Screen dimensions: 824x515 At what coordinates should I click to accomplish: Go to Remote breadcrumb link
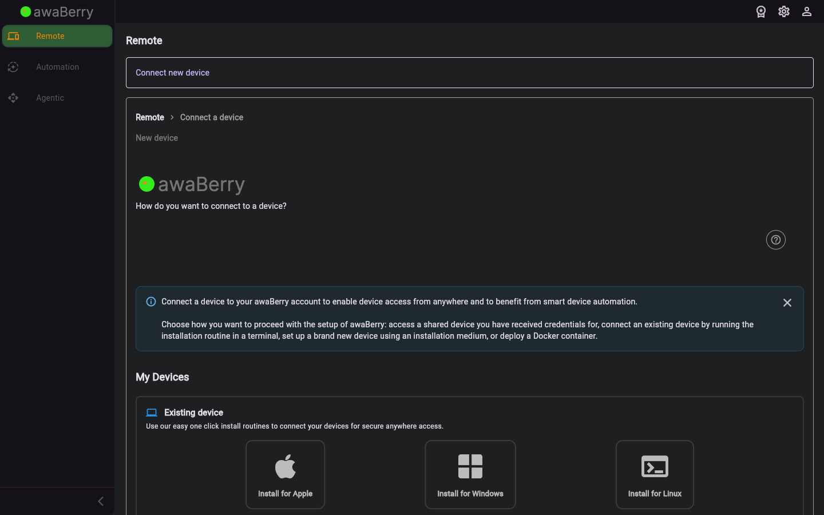click(150, 117)
